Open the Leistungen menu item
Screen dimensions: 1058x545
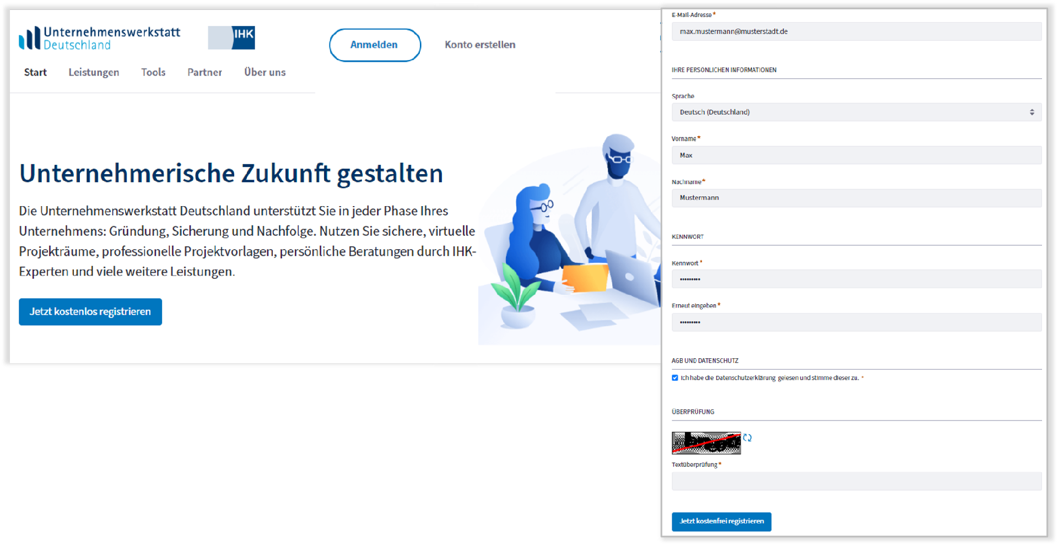(x=94, y=72)
